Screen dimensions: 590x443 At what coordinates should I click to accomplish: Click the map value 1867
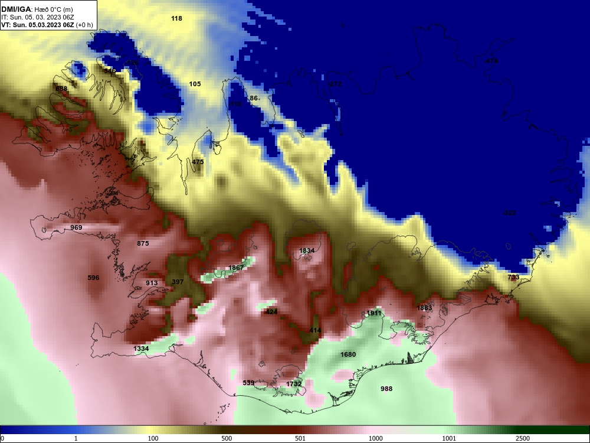pyautogui.click(x=237, y=268)
